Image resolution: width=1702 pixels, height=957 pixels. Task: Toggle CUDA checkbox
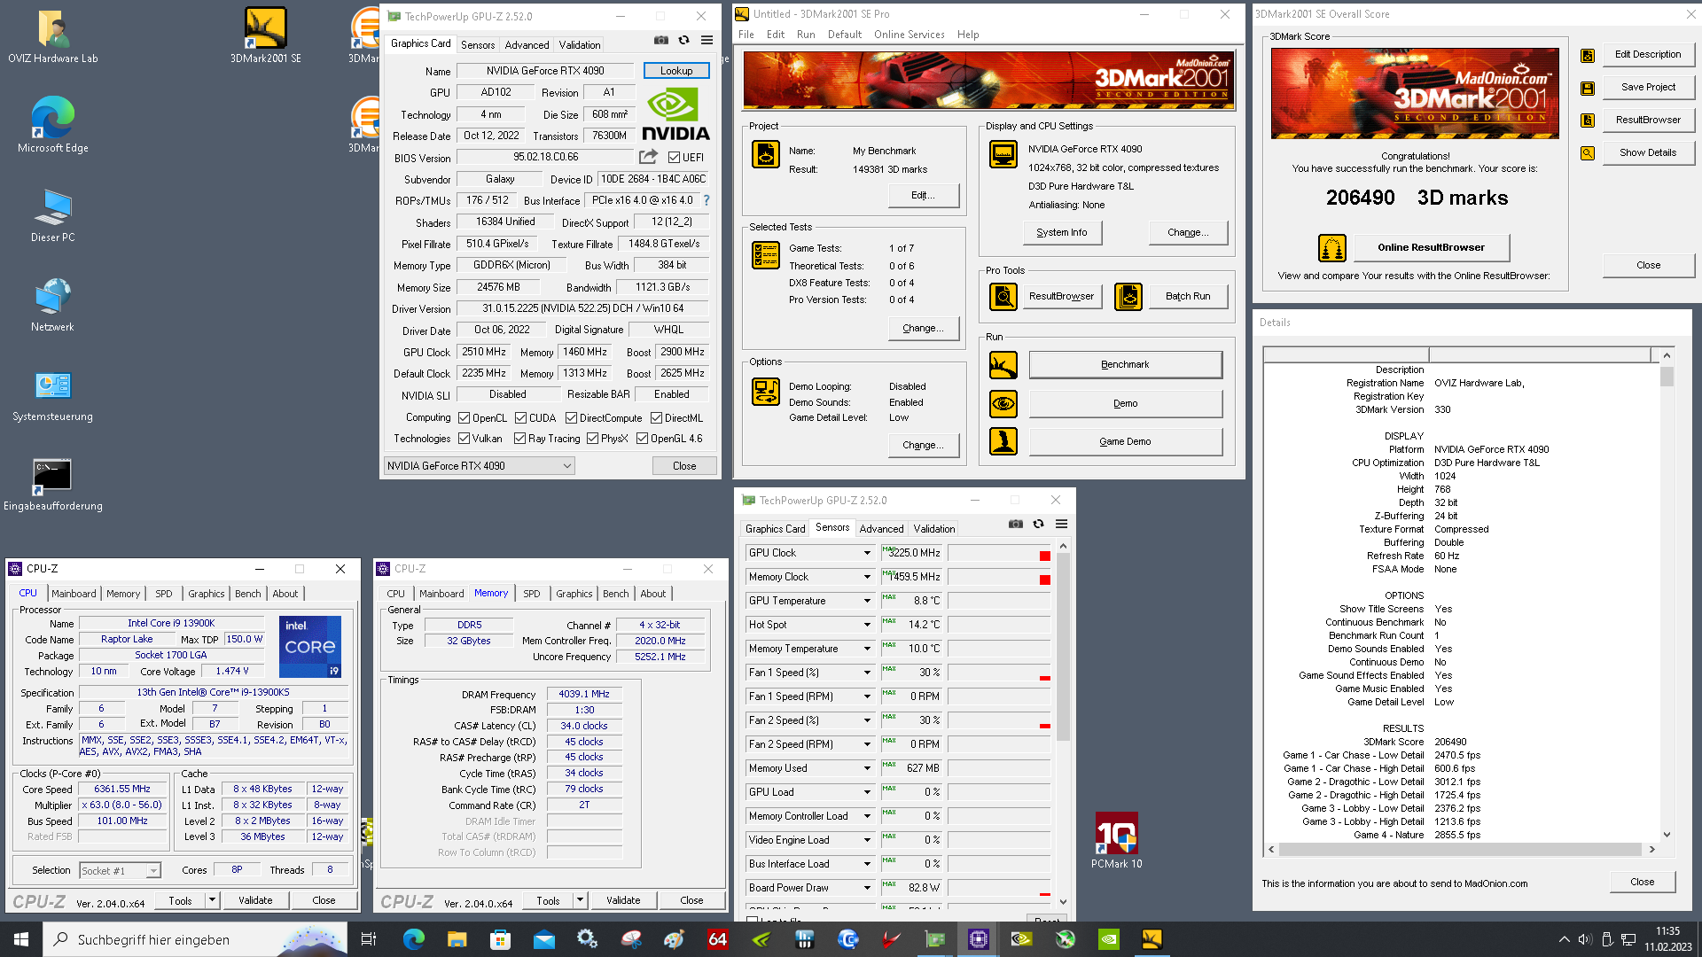[x=520, y=418]
